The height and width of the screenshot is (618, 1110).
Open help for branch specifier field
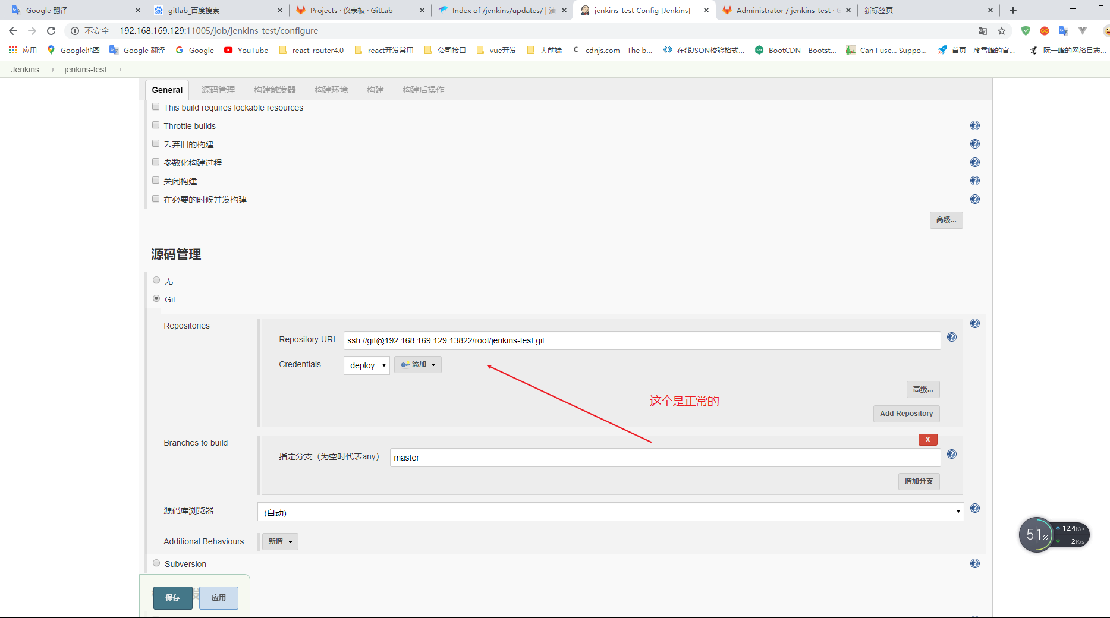pos(952,454)
